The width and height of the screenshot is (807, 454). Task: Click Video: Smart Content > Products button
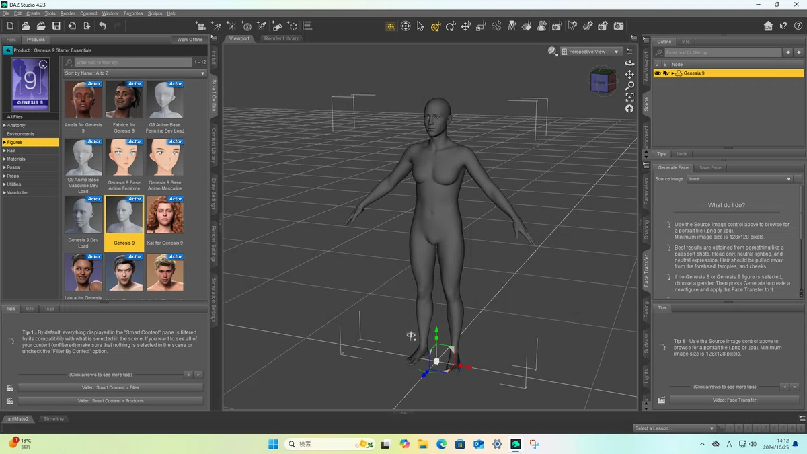[x=110, y=401]
